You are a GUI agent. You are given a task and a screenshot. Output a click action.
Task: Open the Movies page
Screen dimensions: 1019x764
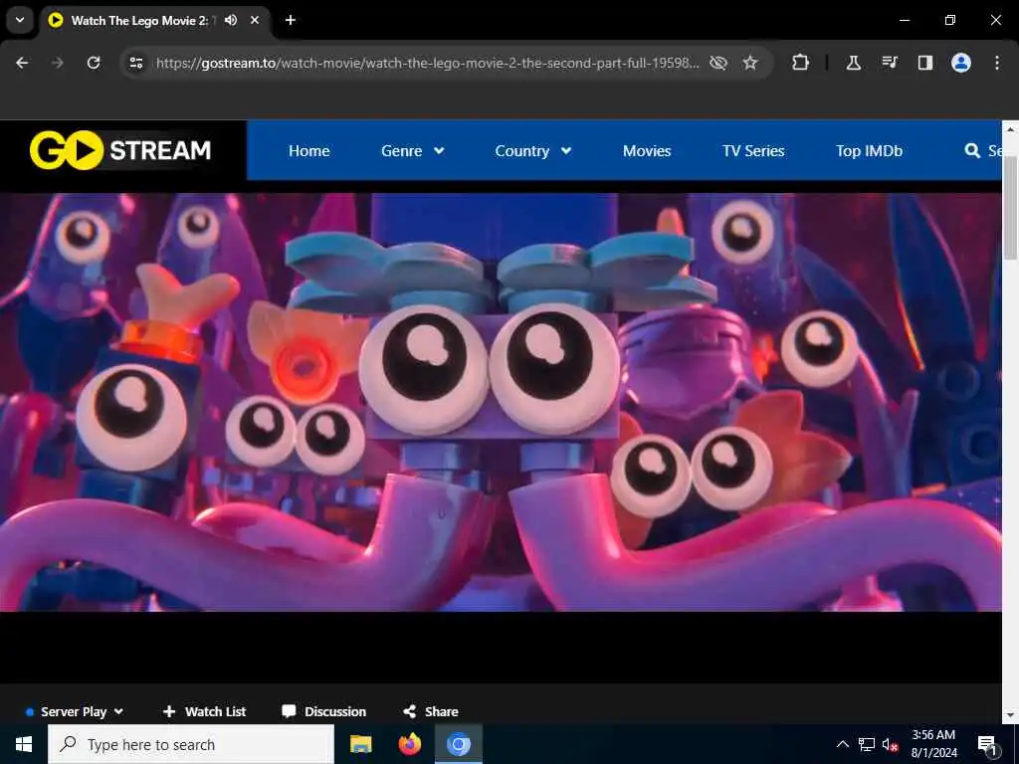[x=647, y=151]
